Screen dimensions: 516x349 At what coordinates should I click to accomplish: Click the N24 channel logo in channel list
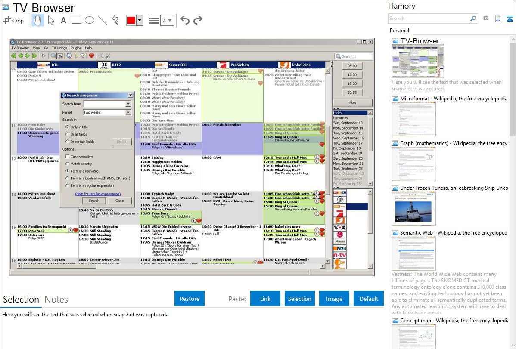coord(339,248)
